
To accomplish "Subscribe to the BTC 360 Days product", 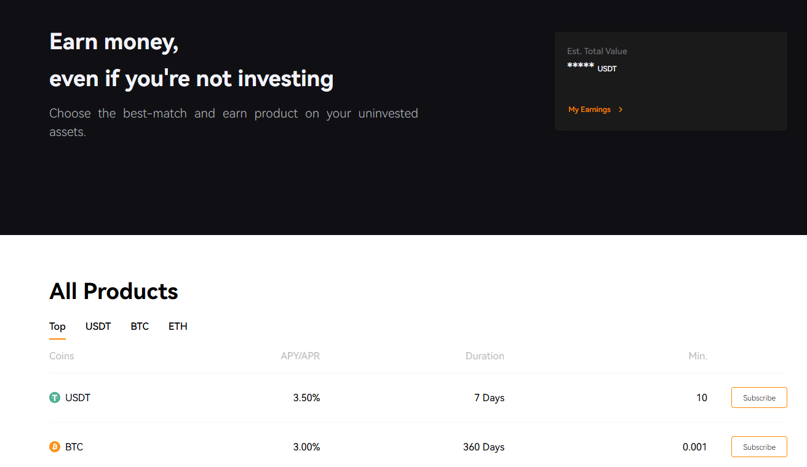I will [x=759, y=447].
